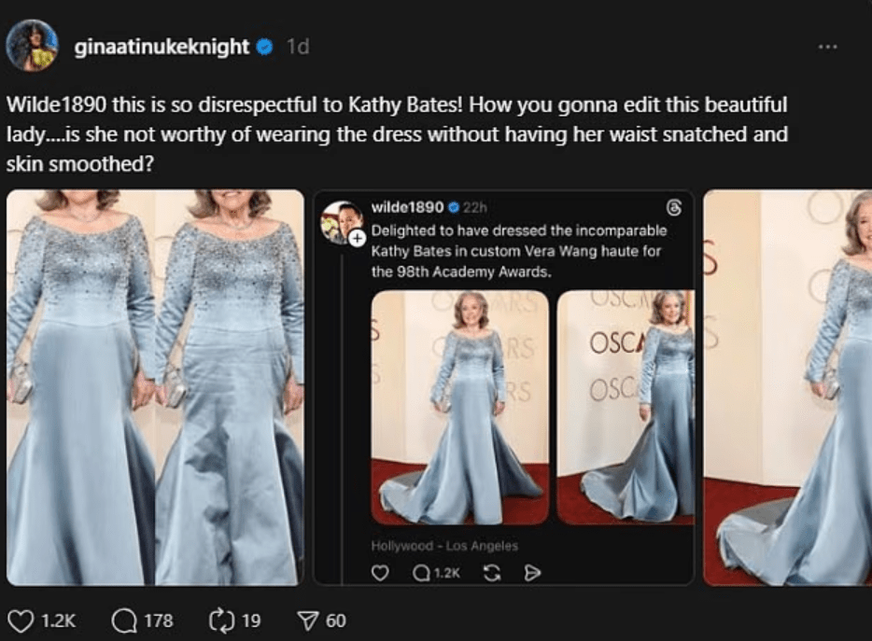Click the 1d timestamp of the post

point(297,47)
